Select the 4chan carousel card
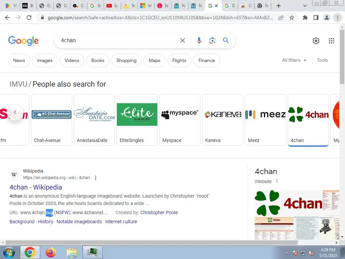345x259 pixels. 308,120
